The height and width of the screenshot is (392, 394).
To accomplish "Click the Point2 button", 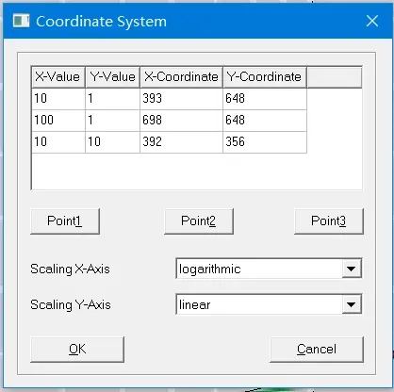I will tap(199, 221).
